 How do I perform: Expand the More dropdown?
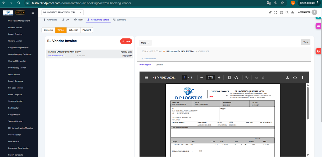click(x=145, y=43)
